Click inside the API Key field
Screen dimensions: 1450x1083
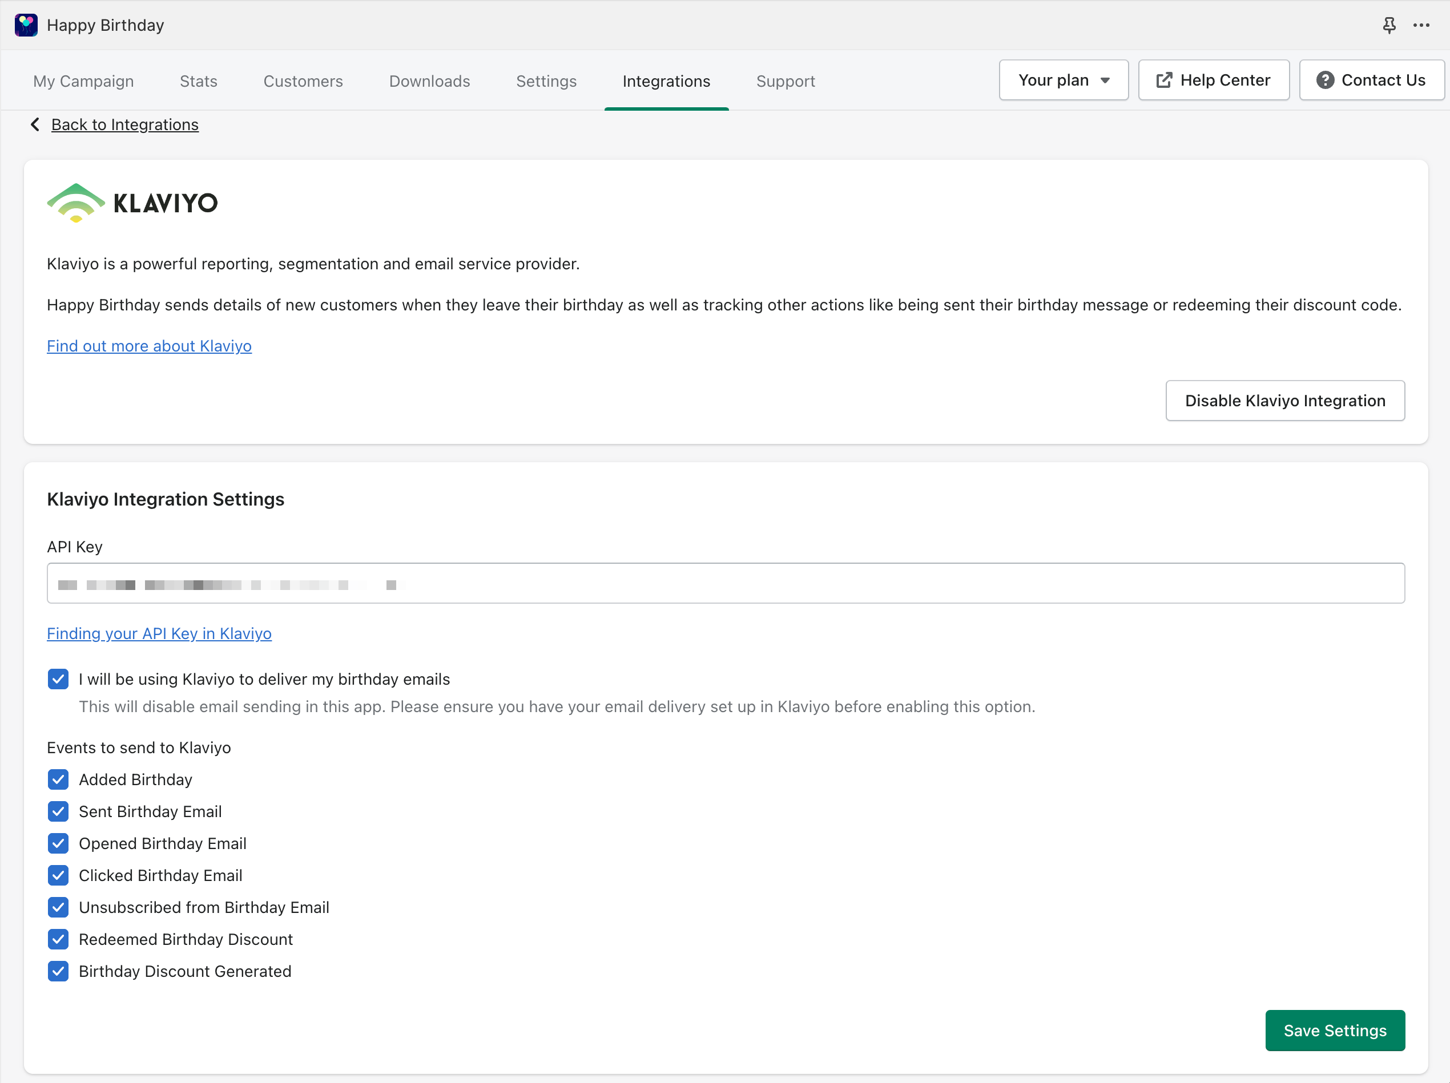(721, 583)
